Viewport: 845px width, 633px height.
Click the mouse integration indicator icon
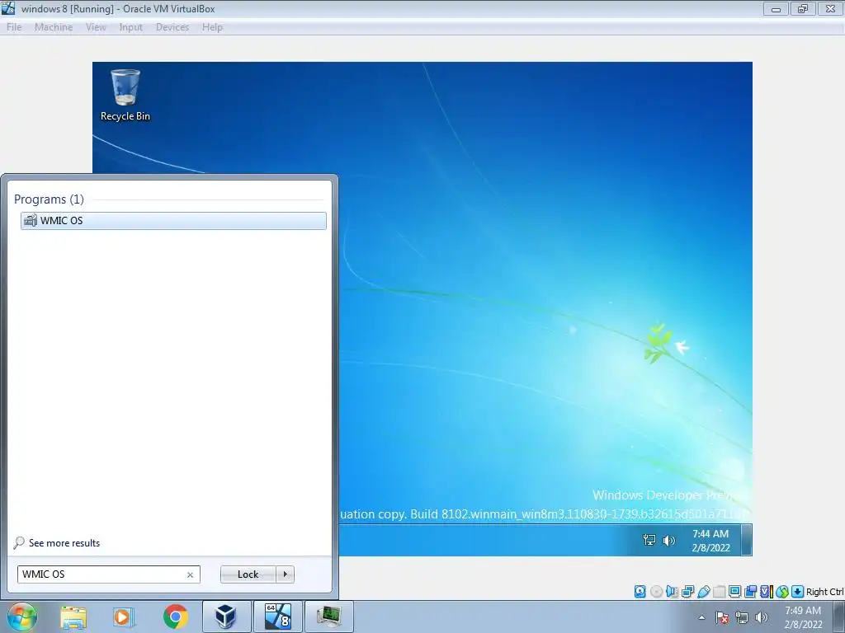tap(782, 592)
